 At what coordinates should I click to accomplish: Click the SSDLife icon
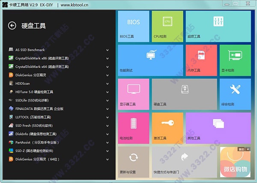(x=11, y=100)
